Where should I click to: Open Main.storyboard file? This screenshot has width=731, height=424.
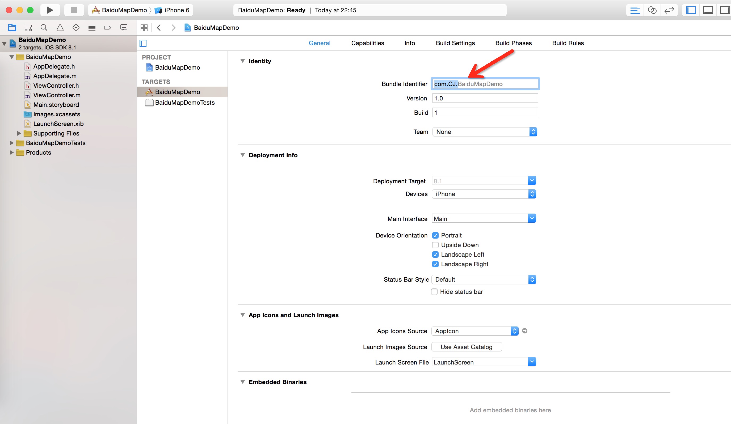point(56,105)
